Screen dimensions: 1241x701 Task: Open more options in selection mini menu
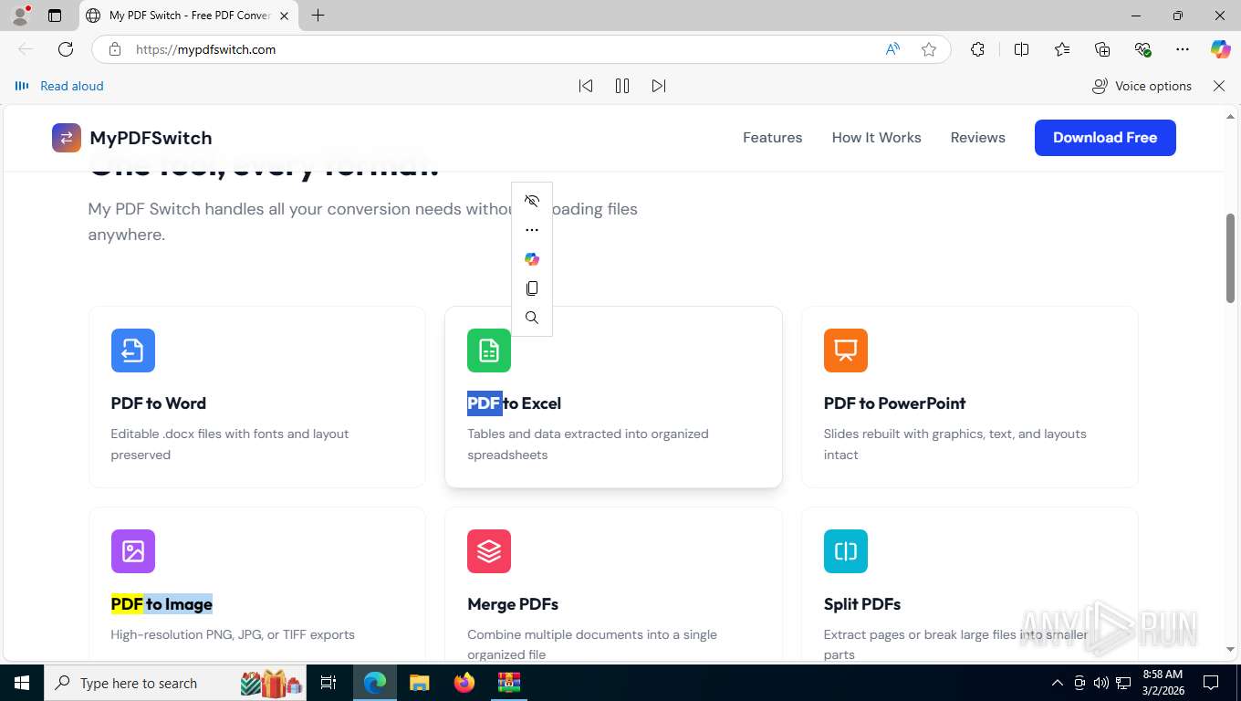pyautogui.click(x=532, y=230)
